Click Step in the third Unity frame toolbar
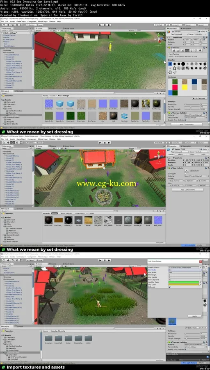The width and height of the screenshot is (210, 370). tap(109, 260)
